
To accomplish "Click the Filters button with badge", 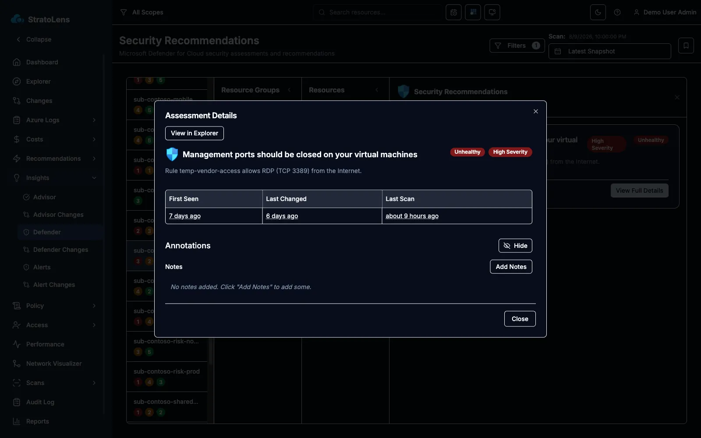I will click(x=517, y=46).
